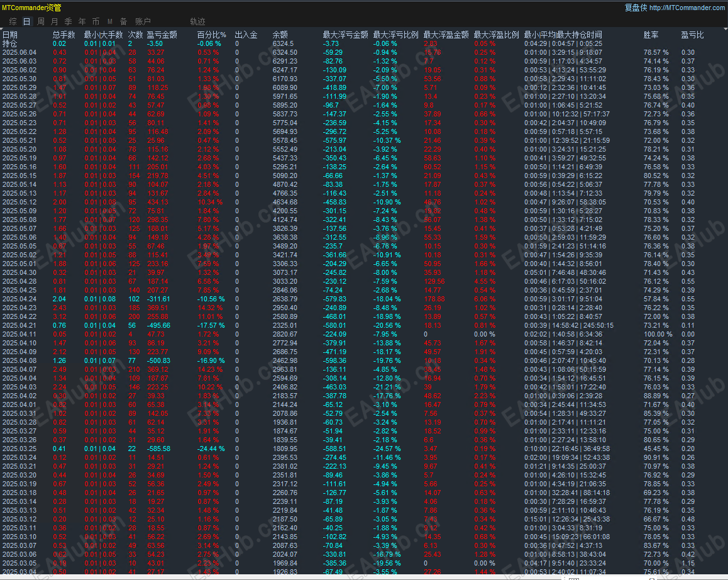The height and width of the screenshot is (580, 728).
Task: Select the 持仓 row label
Action: (10, 43)
